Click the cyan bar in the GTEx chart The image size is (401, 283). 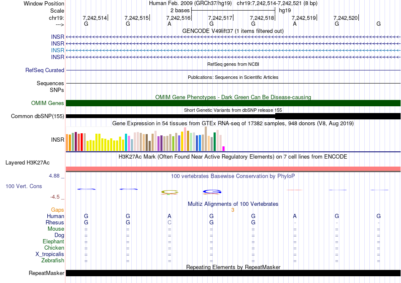[126, 142]
